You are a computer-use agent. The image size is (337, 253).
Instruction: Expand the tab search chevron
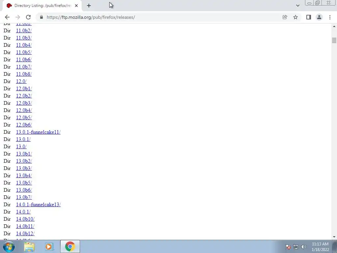point(298,6)
